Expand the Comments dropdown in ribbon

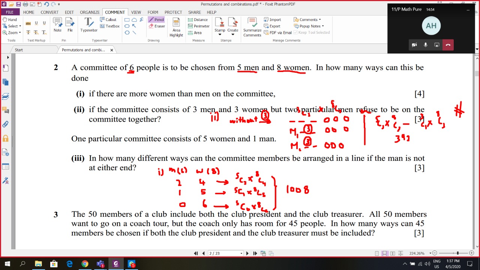tap(307, 19)
